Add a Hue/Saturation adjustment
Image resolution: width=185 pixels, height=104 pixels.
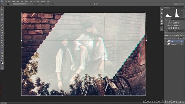(168, 25)
